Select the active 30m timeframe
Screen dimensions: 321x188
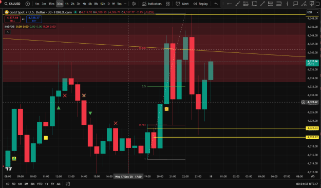(x=60, y=4)
